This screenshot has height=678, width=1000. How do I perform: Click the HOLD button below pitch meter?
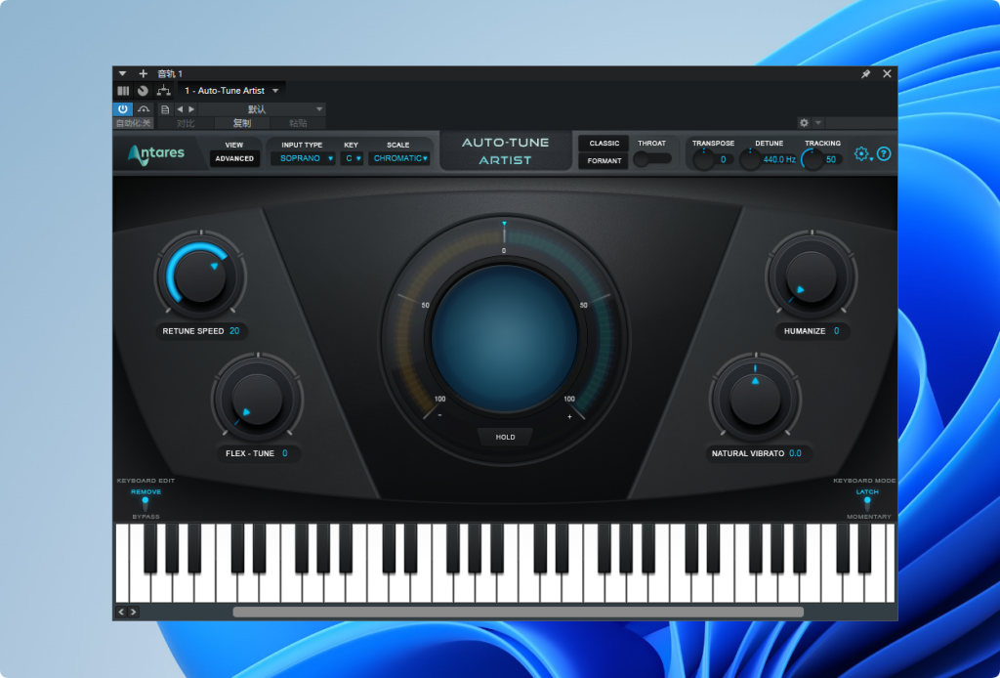505,437
